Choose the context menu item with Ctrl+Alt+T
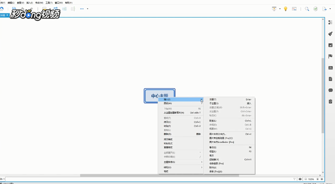Screen dimensions: 335x184 tap(181, 113)
